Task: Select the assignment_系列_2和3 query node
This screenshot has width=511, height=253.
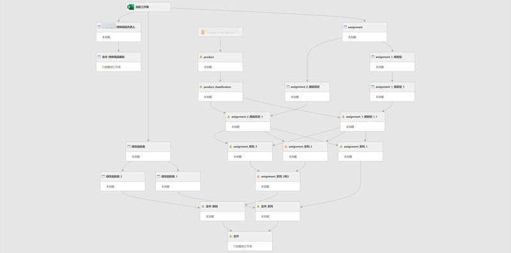Action: [x=278, y=181]
